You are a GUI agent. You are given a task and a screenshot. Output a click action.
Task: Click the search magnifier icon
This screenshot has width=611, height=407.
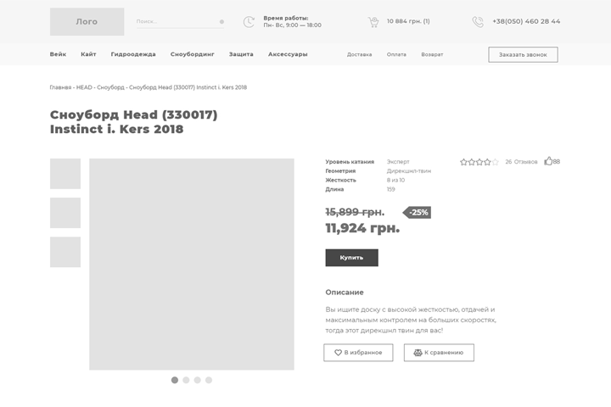(221, 22)
